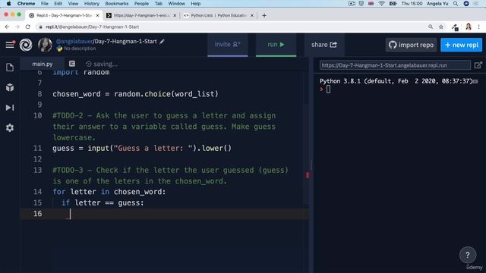Viewport: 486px width, 273px height.
Task: Click the Wi-Fi status icon
Action: (381, 4)
